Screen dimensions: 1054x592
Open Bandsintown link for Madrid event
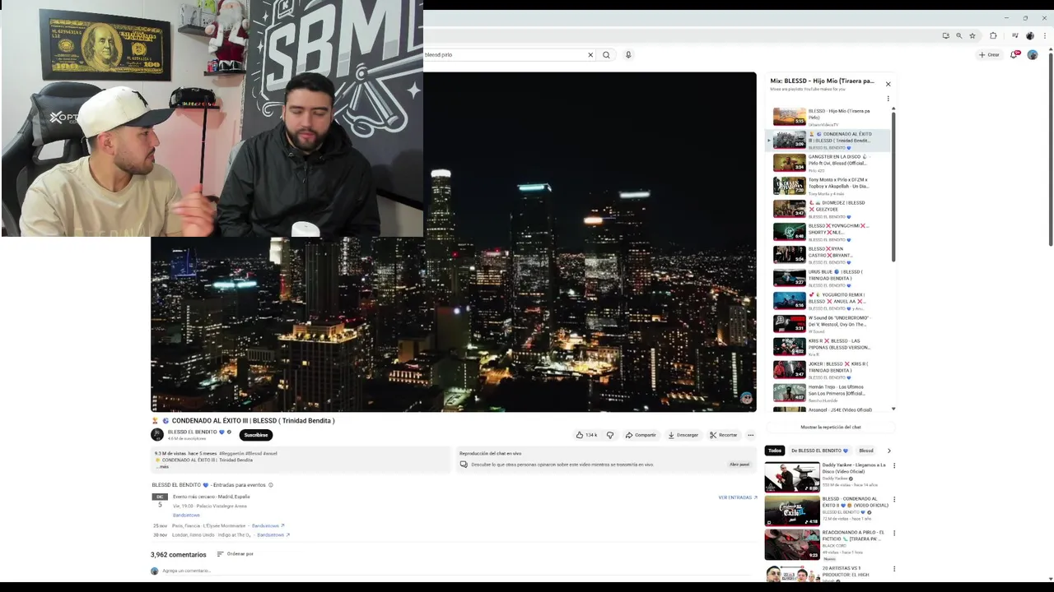[186, 516]
